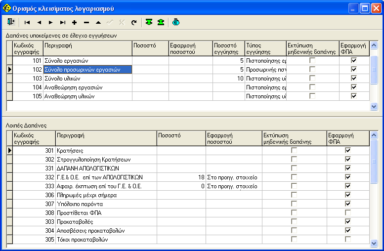384x251 pixels.
Task: Toggle Εφαρμογή ΦΠΑ for Σύνολο εργασιών
Action: (353, 60)
